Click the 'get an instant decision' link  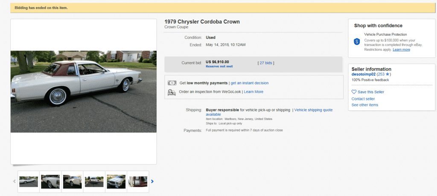click(250, 83)
